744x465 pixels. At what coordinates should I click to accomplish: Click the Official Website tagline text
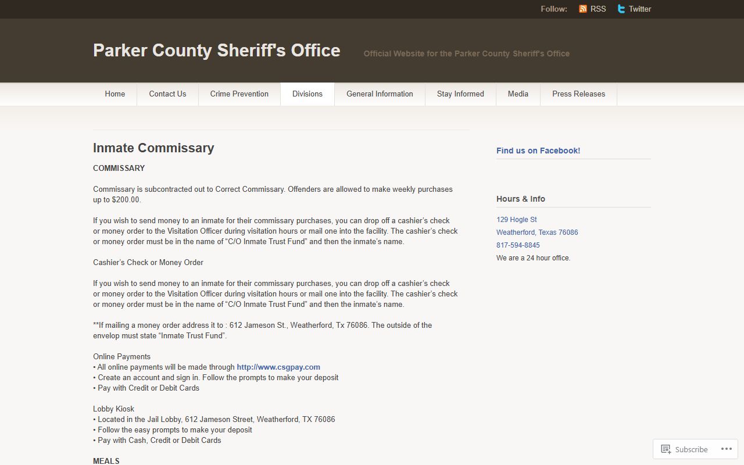point(467,53)
